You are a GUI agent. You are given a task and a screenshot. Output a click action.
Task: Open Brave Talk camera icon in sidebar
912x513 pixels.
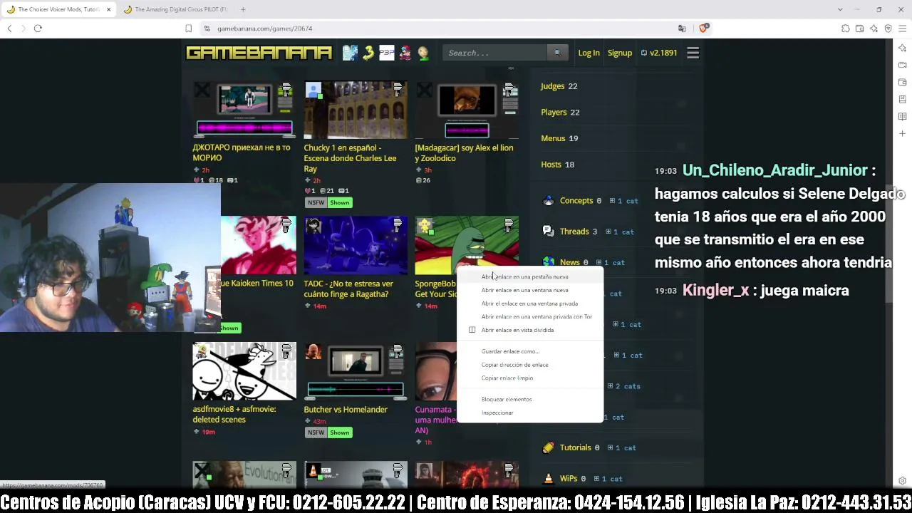(x=902, y=65)
